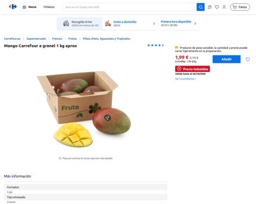The height and width of the screenshot is (204, 256).
Task: Expand Envío a domicilio chevron
Action: (x=154, y=24)
